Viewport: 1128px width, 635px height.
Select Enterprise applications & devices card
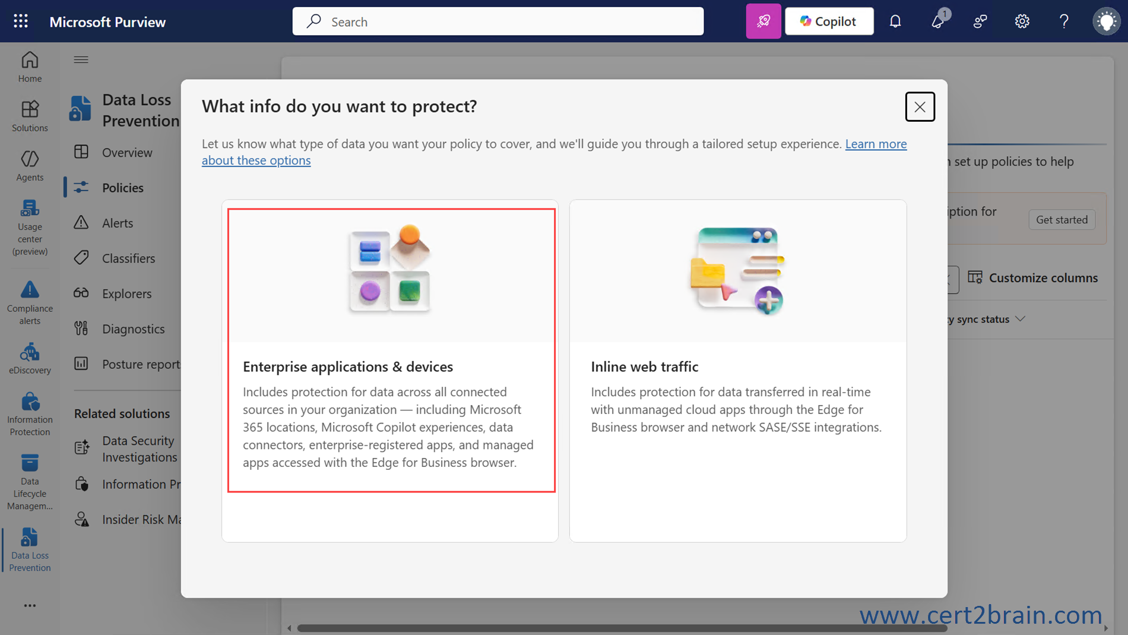391,350
